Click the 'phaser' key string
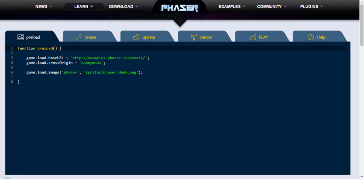The image size is (364, 179). point(70,72)
